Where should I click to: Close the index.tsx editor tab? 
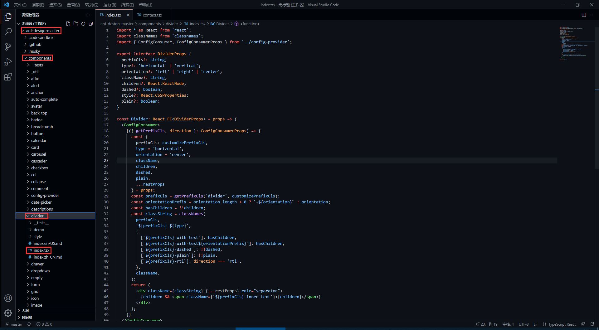point(128,15)
